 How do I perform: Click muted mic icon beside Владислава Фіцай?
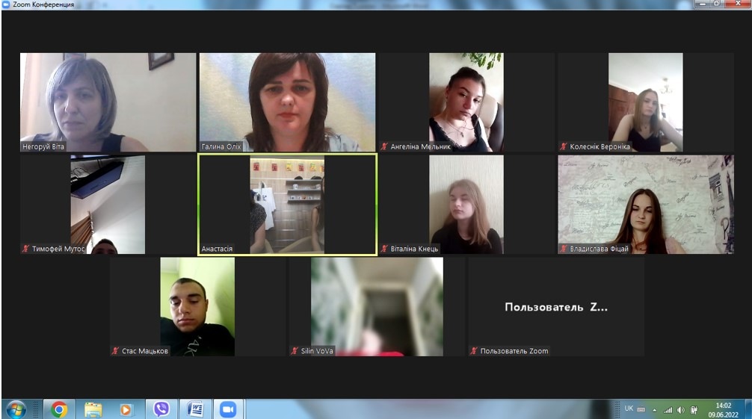click(x=564, y=249)
